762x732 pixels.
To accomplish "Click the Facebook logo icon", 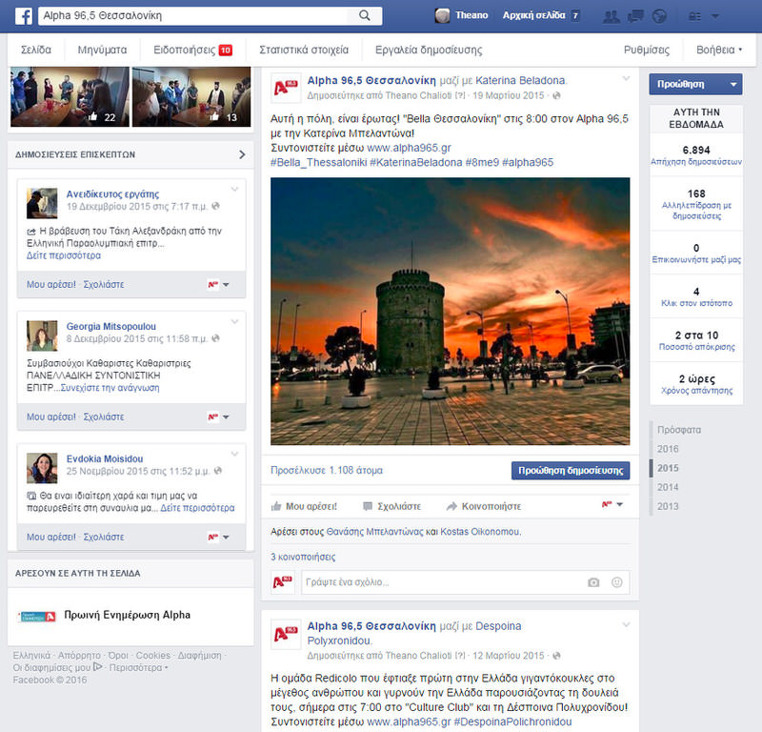I will [x=23, y=16].
